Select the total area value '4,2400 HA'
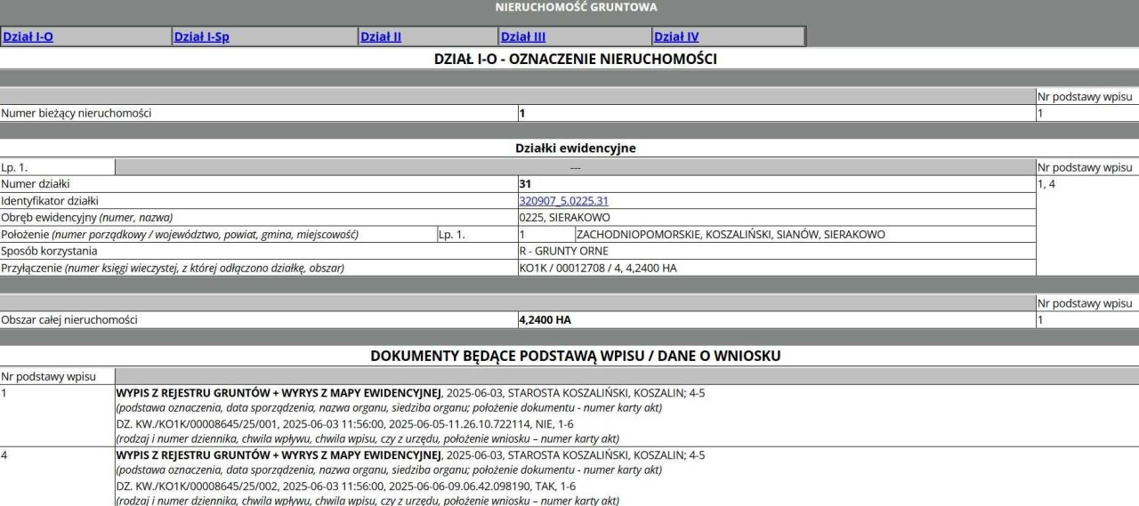 (x=545, y=319)
